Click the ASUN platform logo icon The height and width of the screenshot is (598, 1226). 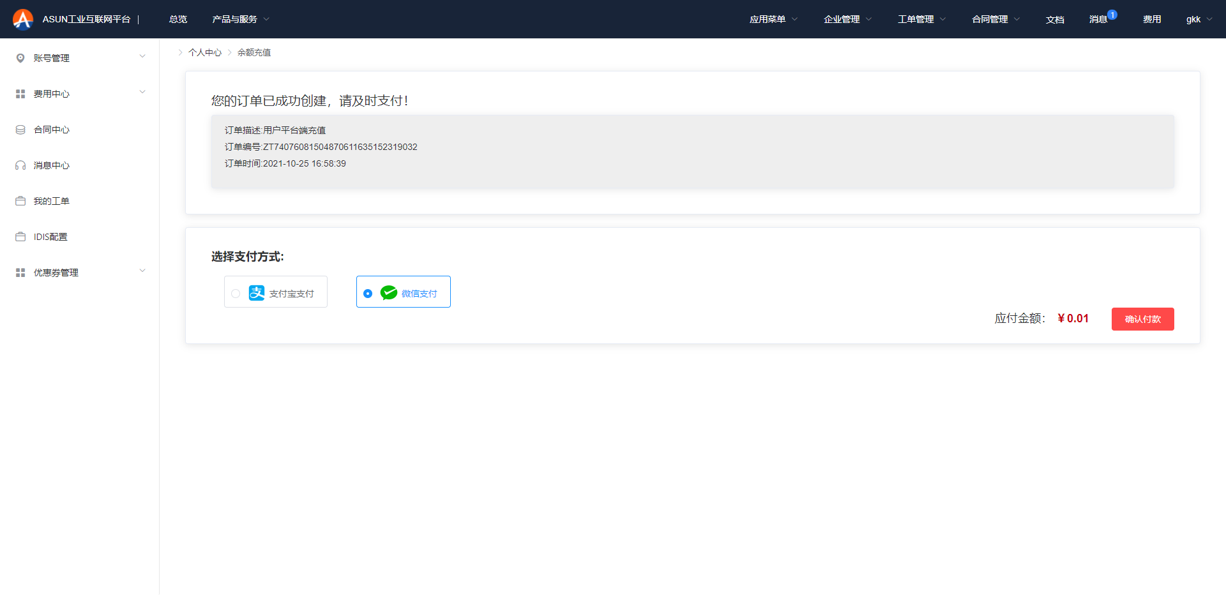pos(23,19)
